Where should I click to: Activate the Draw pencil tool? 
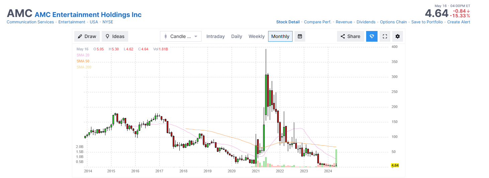(87, 36)
